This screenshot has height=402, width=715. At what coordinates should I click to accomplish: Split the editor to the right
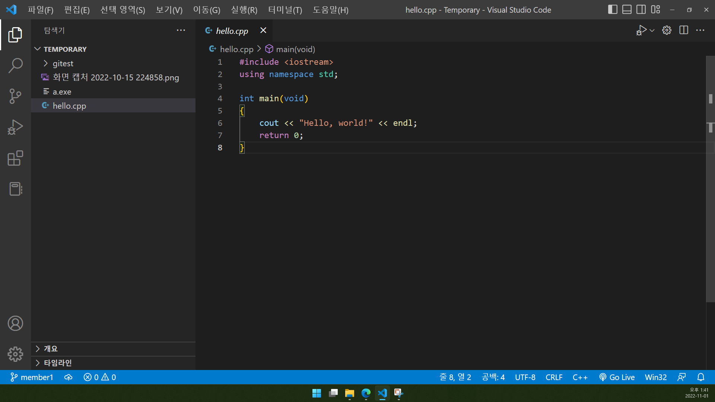pyautogui.click(x=684, y=30)
